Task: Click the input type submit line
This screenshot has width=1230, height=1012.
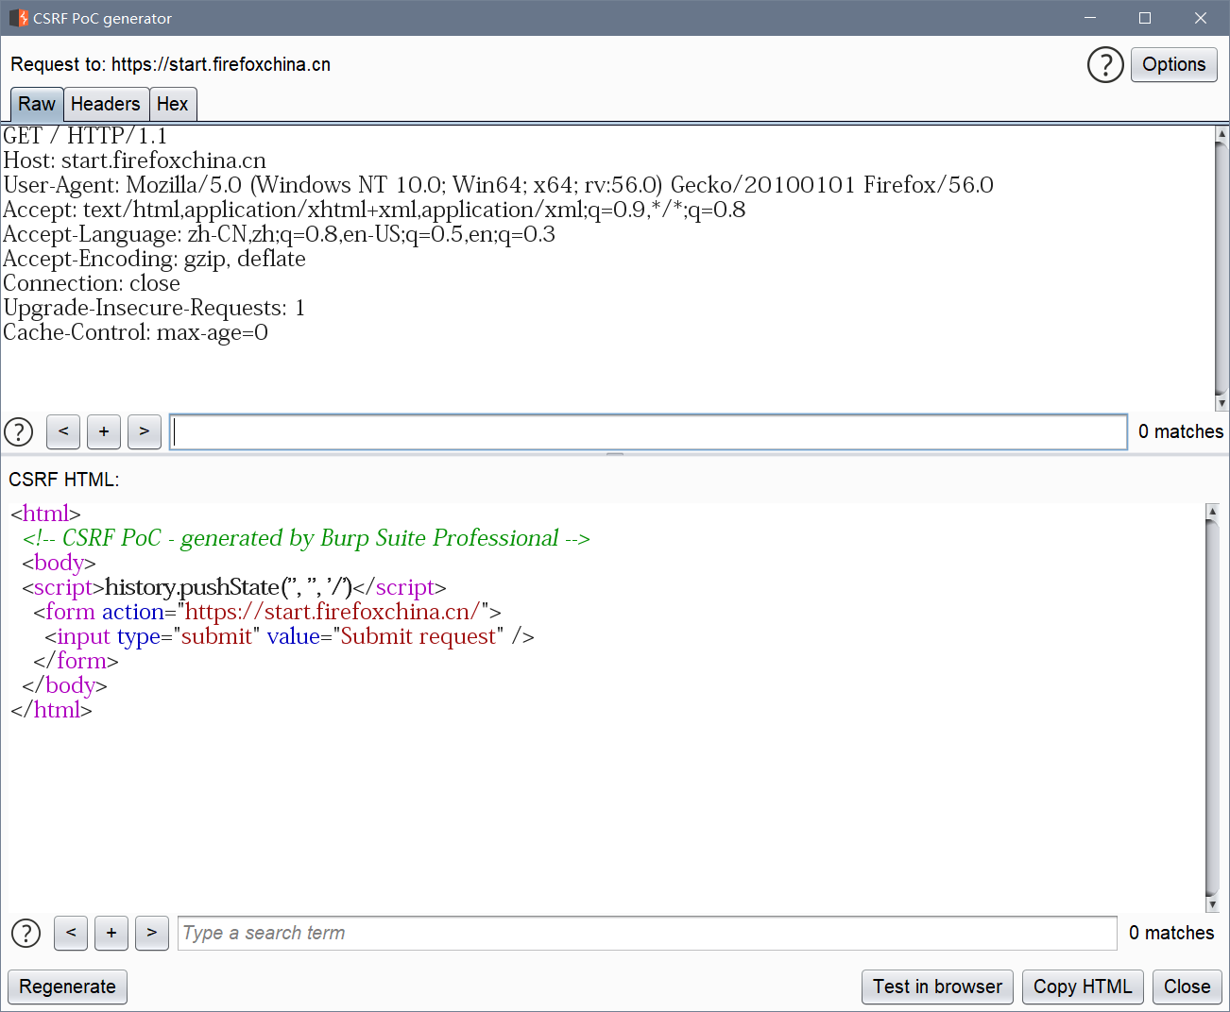Action: [290, 636]
